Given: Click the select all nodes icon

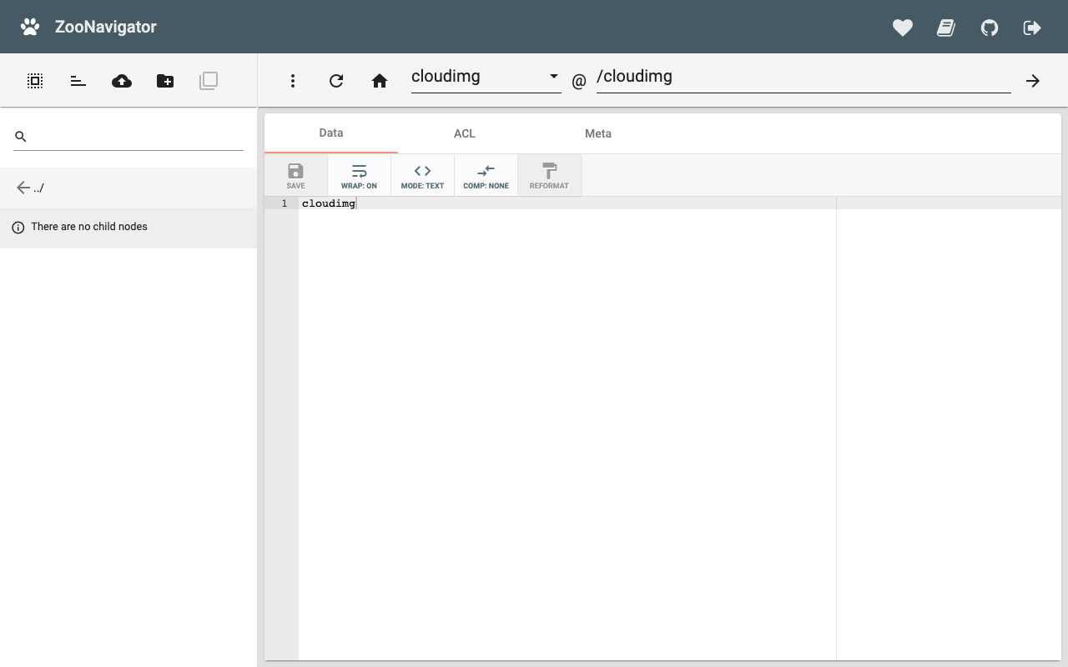Looking at the screenshot, I should point(35,81).
